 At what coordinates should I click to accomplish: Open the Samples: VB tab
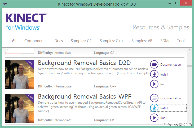click(x=142, y=41)
